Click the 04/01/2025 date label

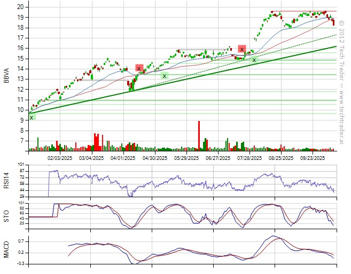pyautogui.click(x=123, y=158)
